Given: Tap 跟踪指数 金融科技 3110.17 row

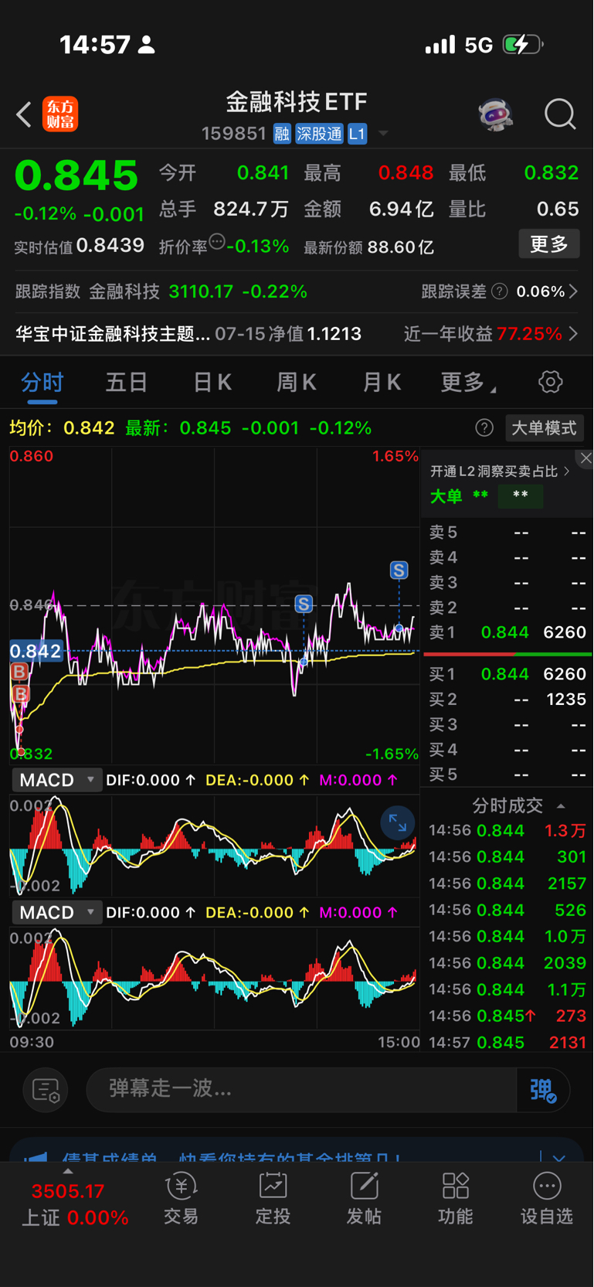Looking at the screenshot, I should coord(161,291).
